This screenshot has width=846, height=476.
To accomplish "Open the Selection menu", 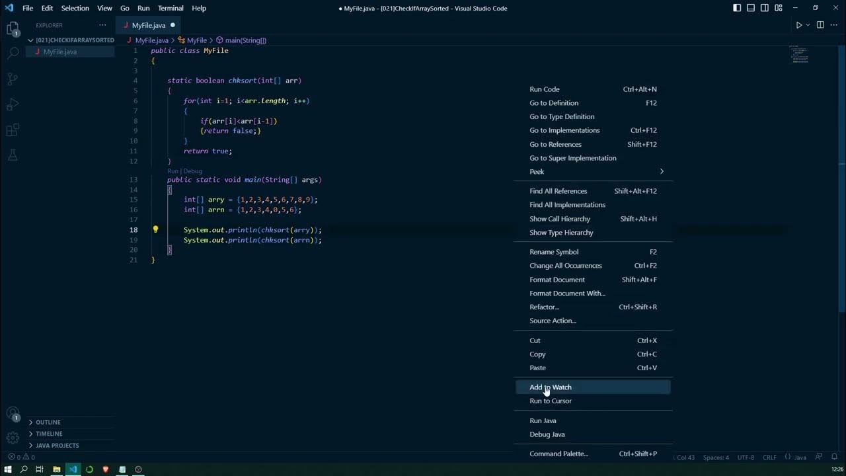I will click(75, 8).
